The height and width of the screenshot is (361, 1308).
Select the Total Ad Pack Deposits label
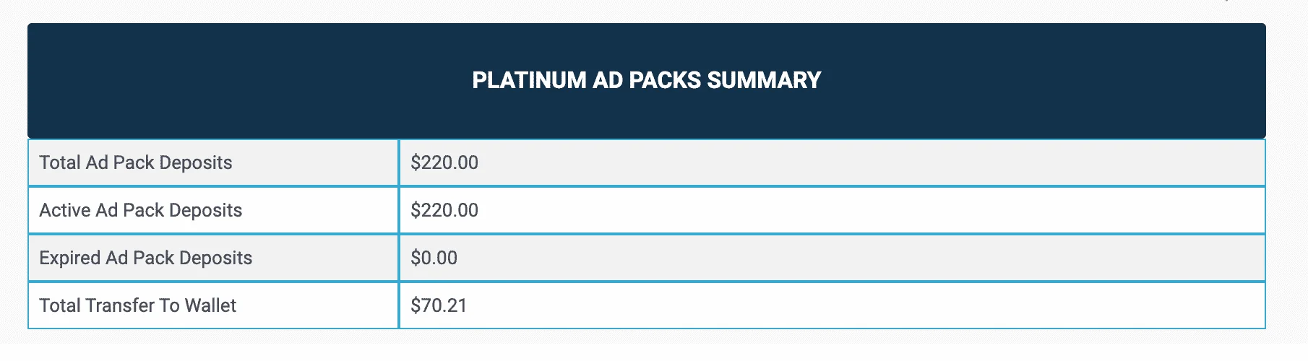tap(136, 162)
